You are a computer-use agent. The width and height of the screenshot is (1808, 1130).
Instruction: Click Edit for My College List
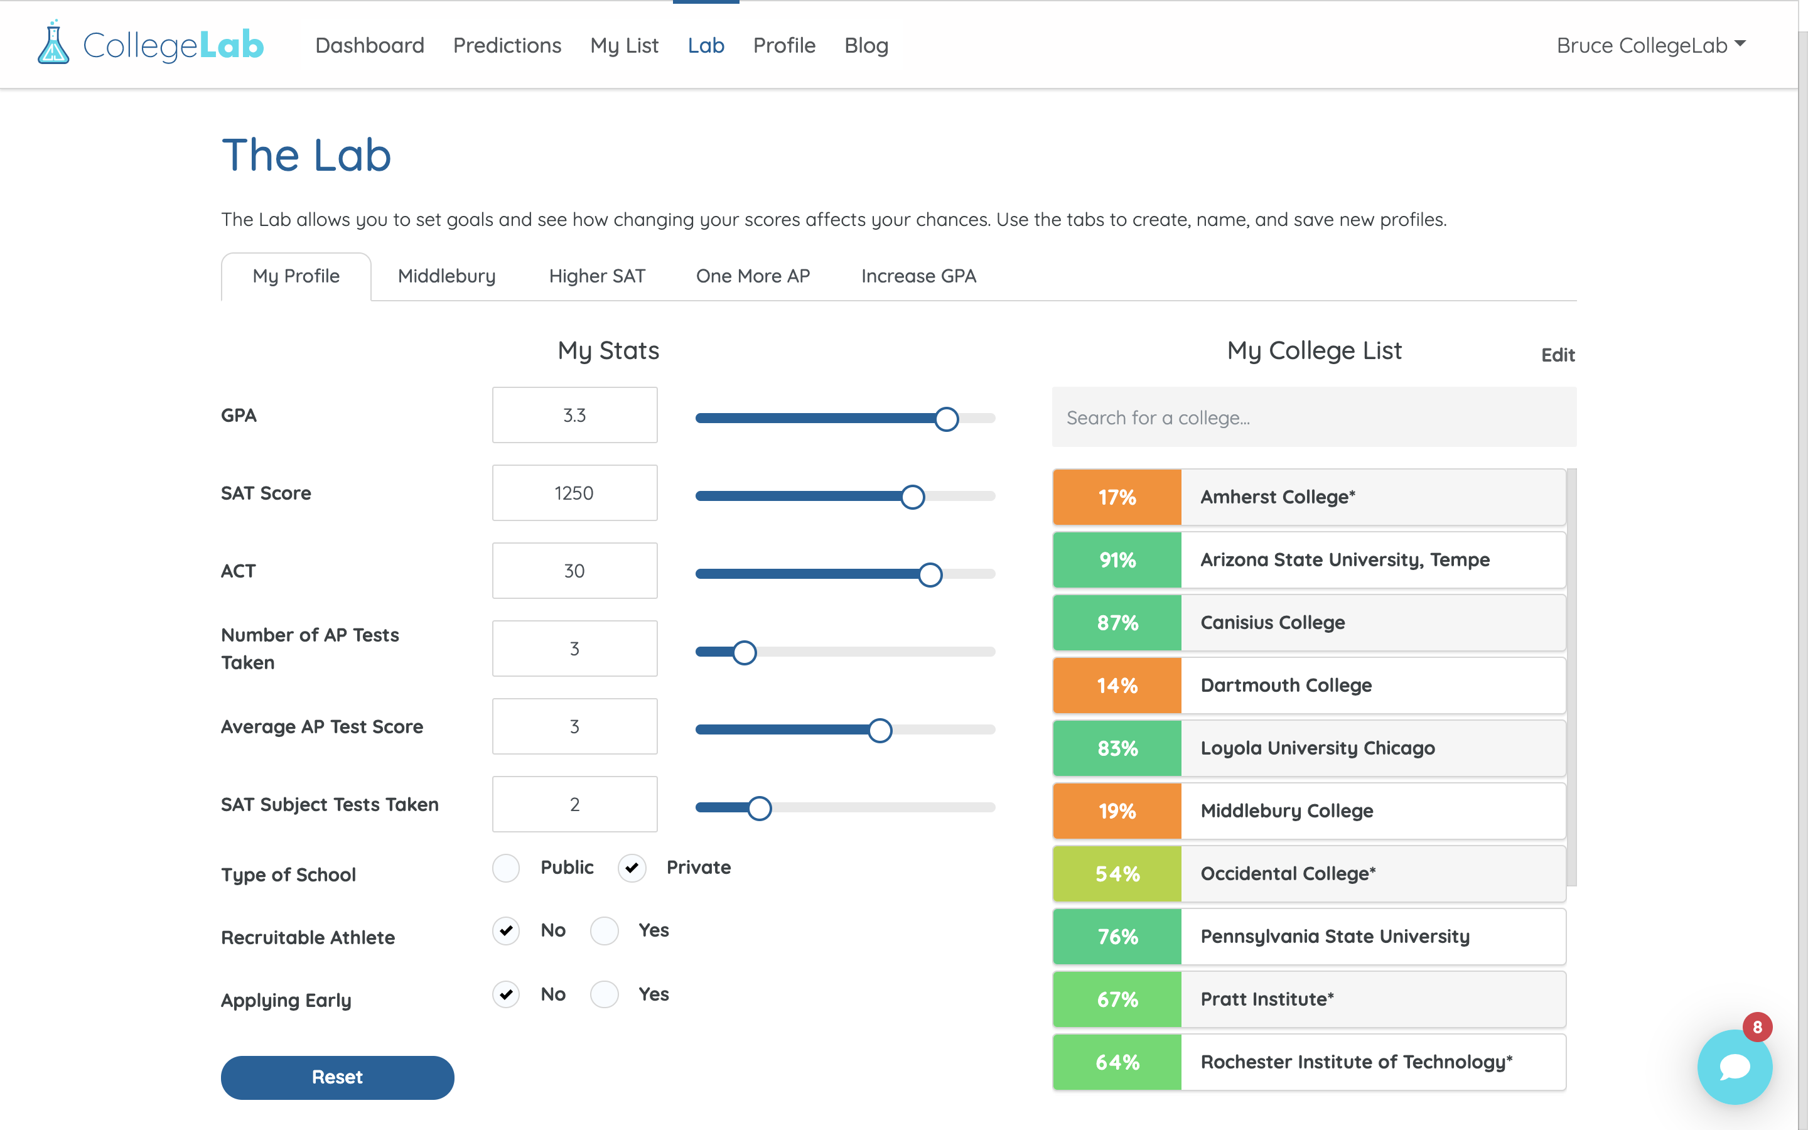pos(1558,355)
